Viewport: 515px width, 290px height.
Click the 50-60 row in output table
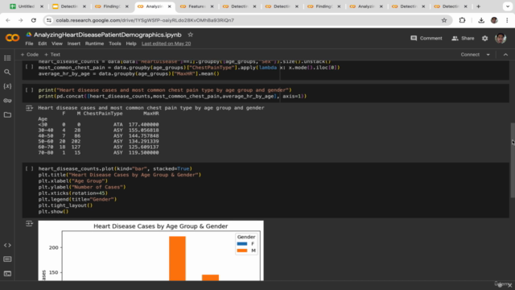(x=98, y=142)
